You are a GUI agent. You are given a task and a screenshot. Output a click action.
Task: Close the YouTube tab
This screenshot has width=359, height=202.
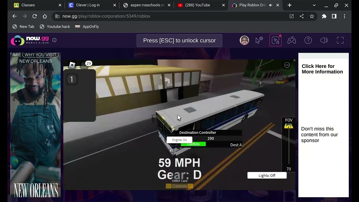coord(223,5)
